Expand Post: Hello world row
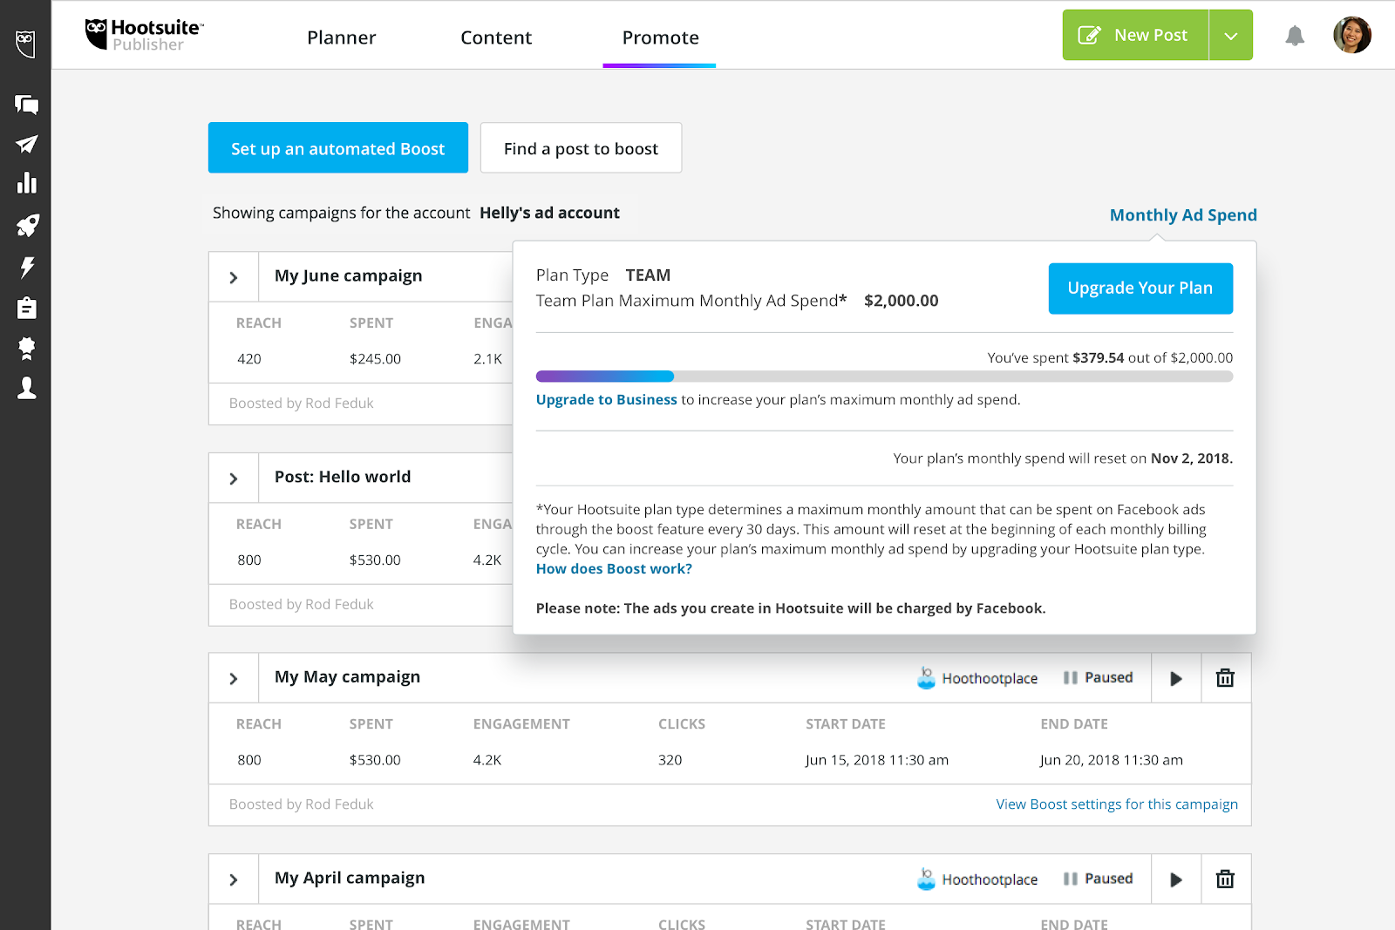 [234, 479]
